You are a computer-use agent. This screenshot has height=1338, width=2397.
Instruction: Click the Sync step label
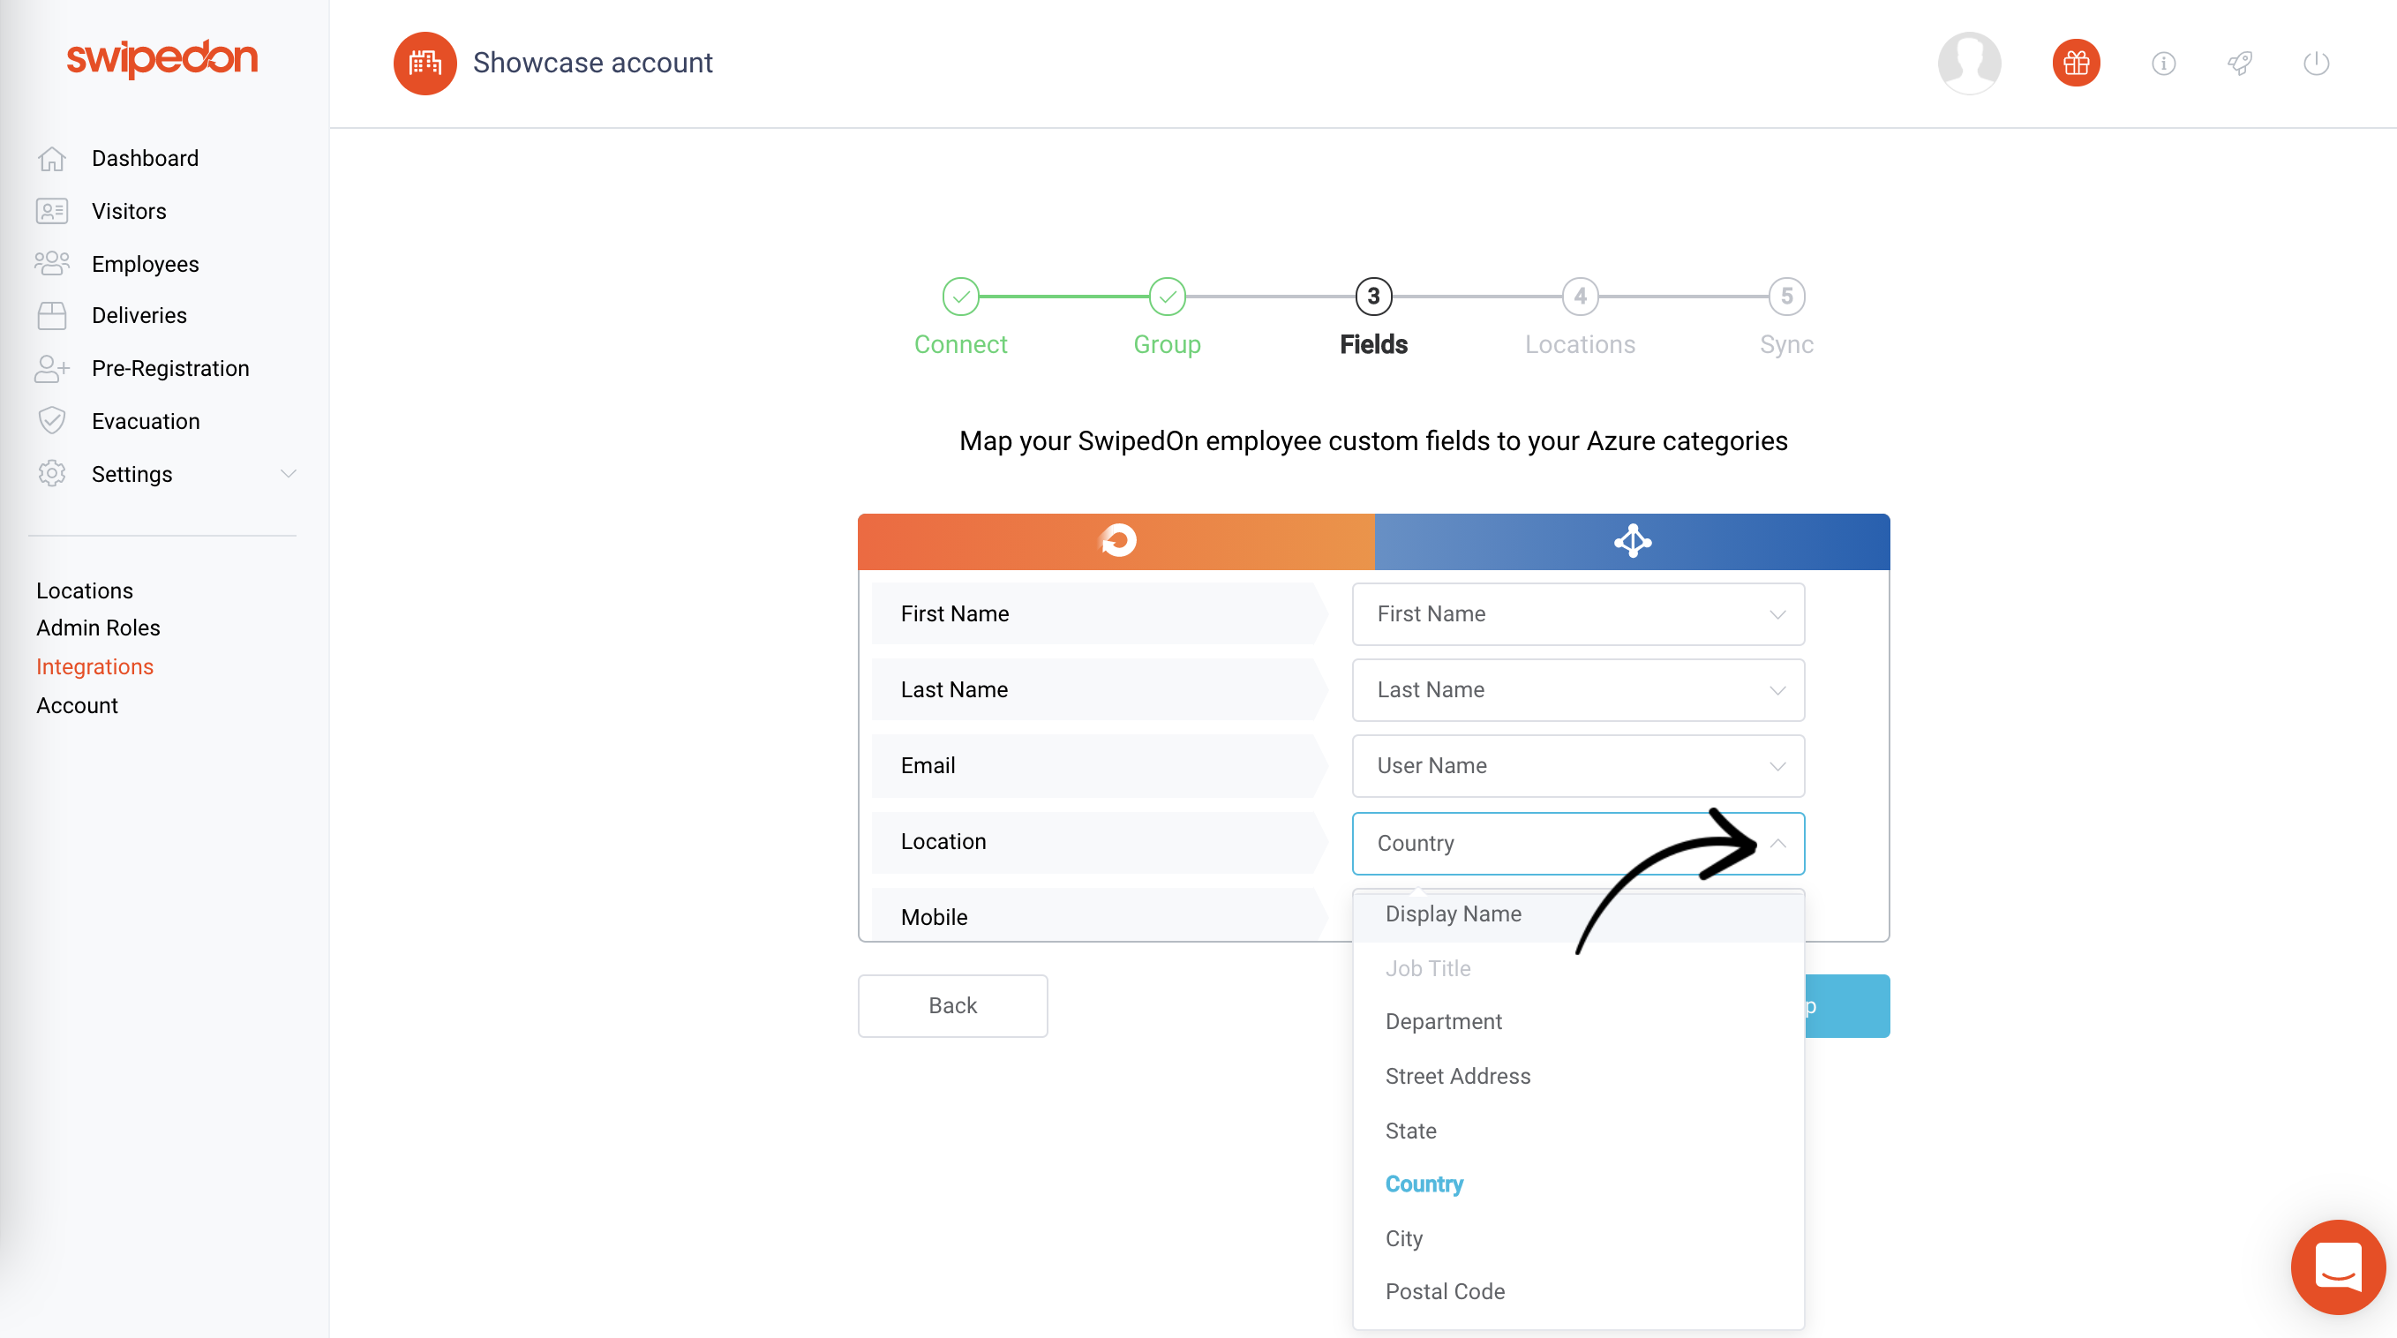pyautogui.click(x=1786, y=344)
